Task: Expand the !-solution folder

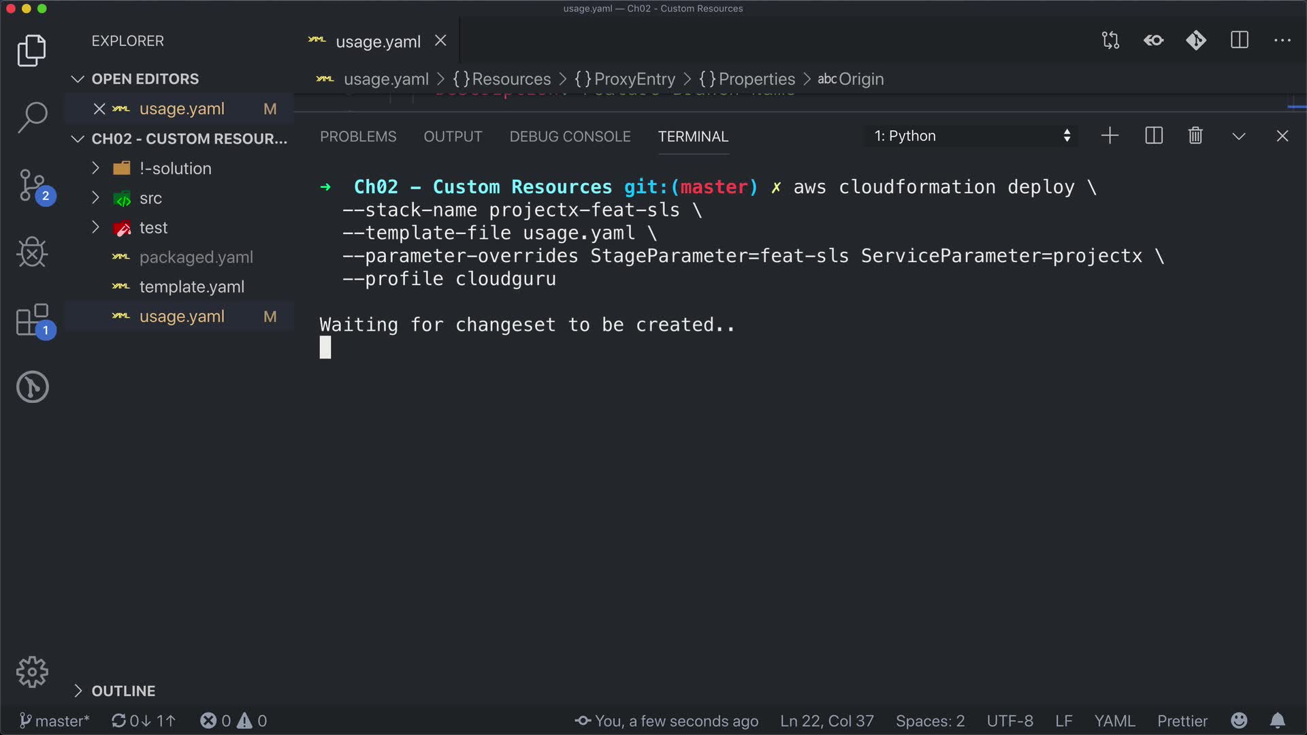Action: pos(175,168)
